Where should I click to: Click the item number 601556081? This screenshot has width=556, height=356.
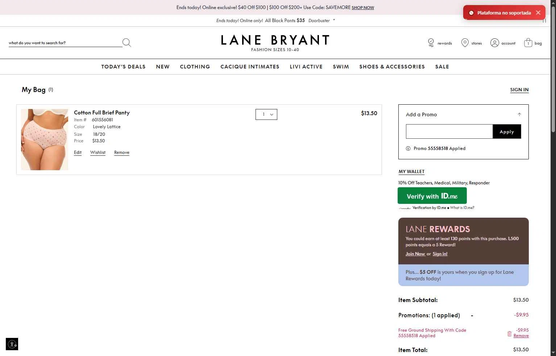click(102, 120)
